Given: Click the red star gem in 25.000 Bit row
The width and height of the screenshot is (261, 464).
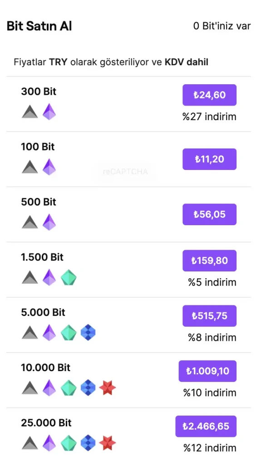Looking at the screenshot, I should click(107, 443).
